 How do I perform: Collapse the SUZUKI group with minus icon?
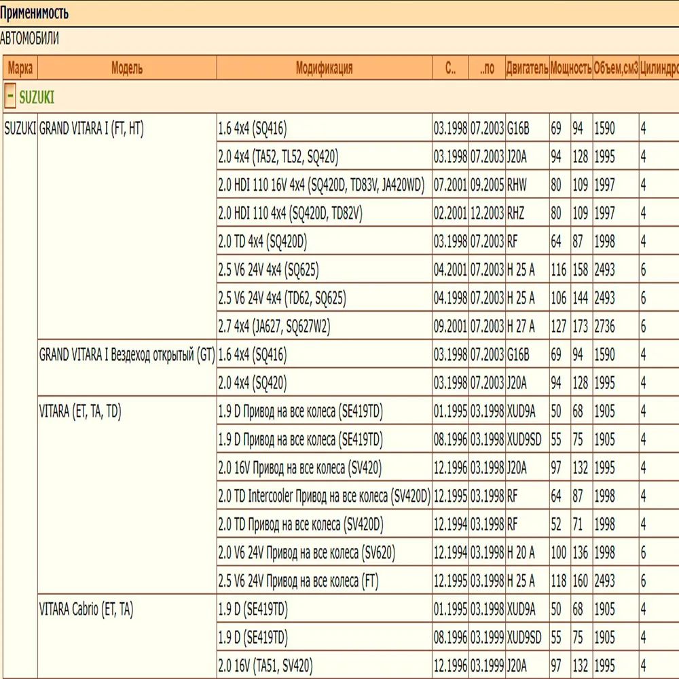coord(10,96)
